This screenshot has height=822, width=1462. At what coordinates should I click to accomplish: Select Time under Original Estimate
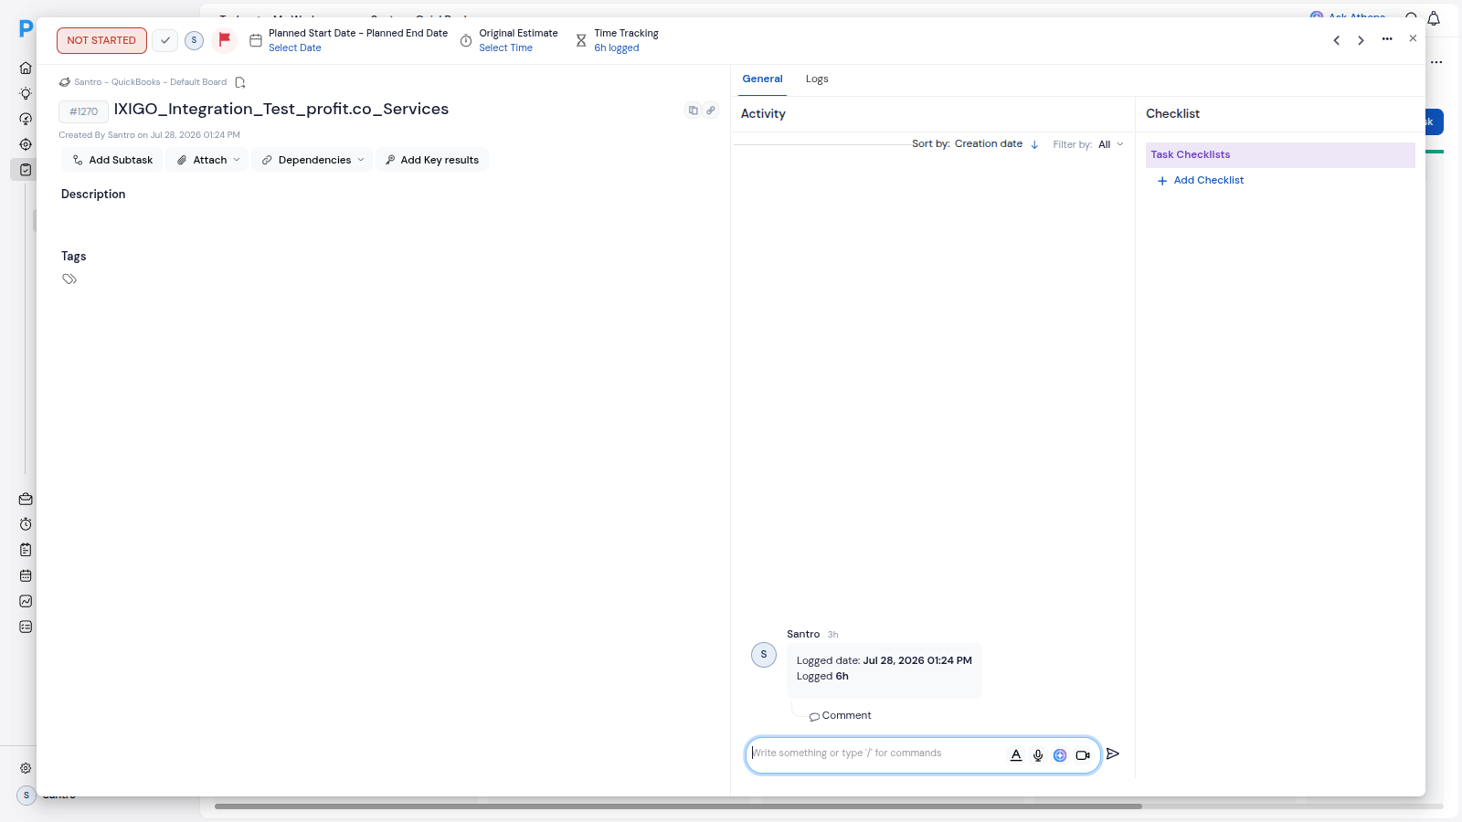tap(505, 47)
